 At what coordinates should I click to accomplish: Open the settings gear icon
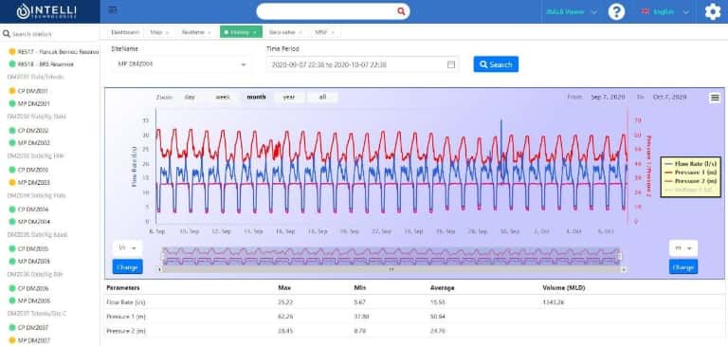click(713, 11)
